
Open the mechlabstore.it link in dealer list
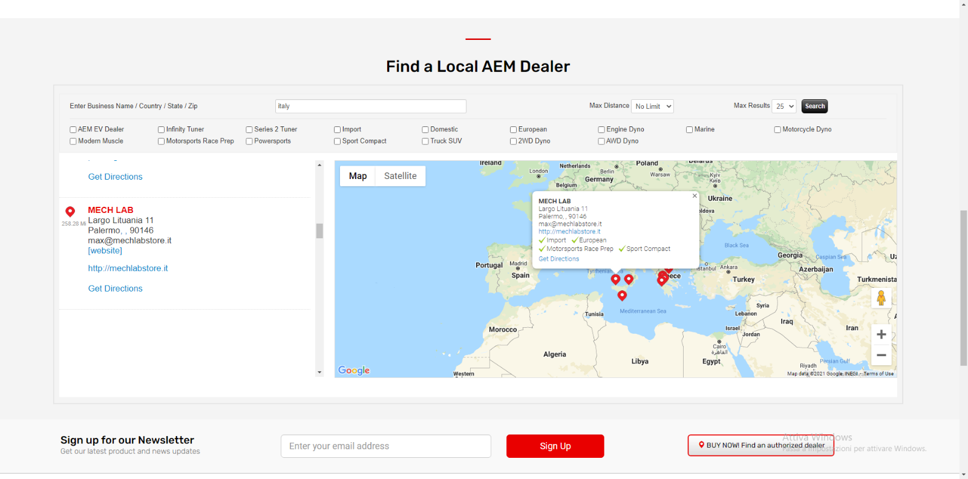(x=128, y=269)
